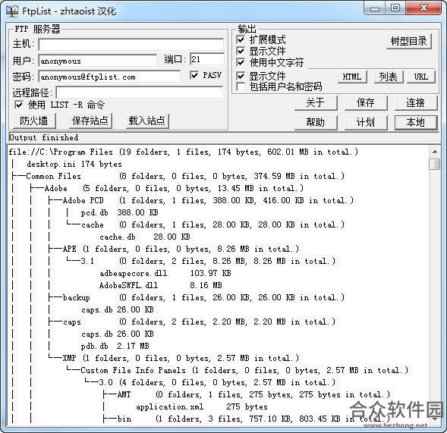Click the URL output button

421,77
